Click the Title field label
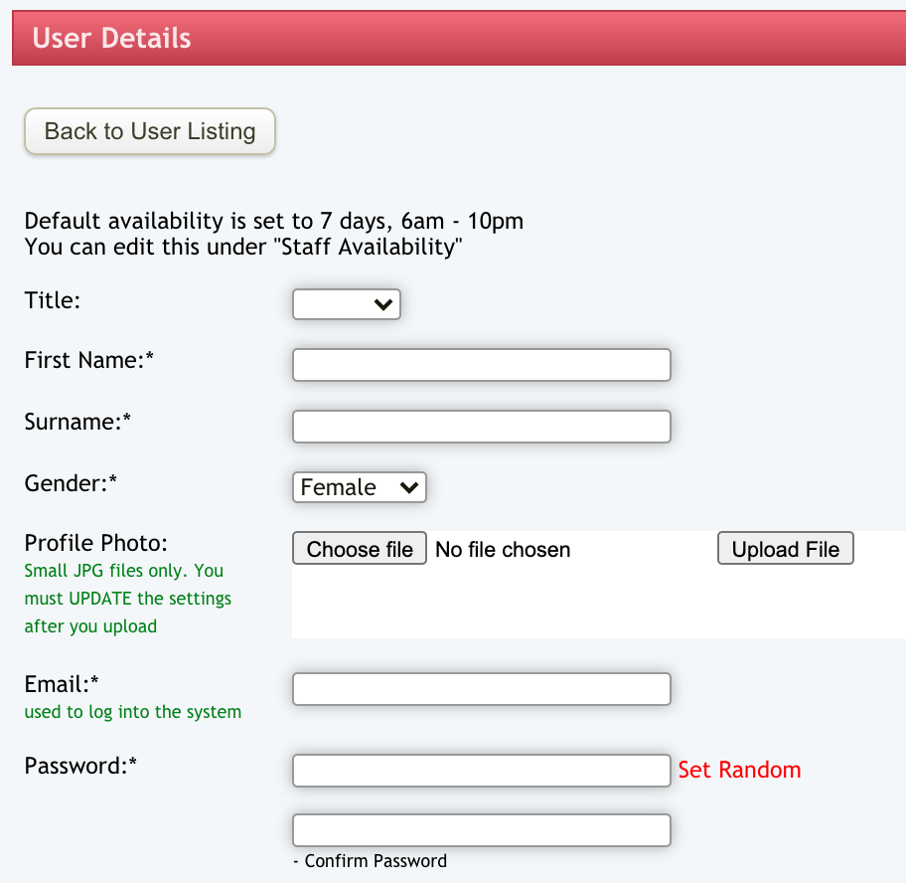The height and width of the screenshot is (883, 906). (x=52, y=299)
